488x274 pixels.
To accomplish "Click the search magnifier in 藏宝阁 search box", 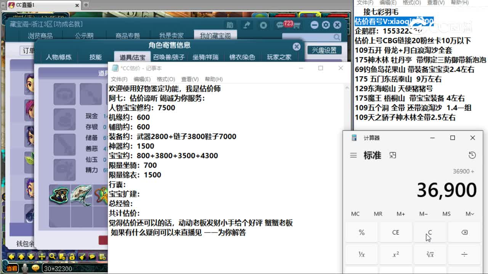I will click(337, 37).
